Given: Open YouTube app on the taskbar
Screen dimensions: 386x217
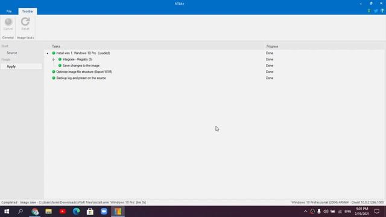Looking at the screenshot, I should [63, 212].
